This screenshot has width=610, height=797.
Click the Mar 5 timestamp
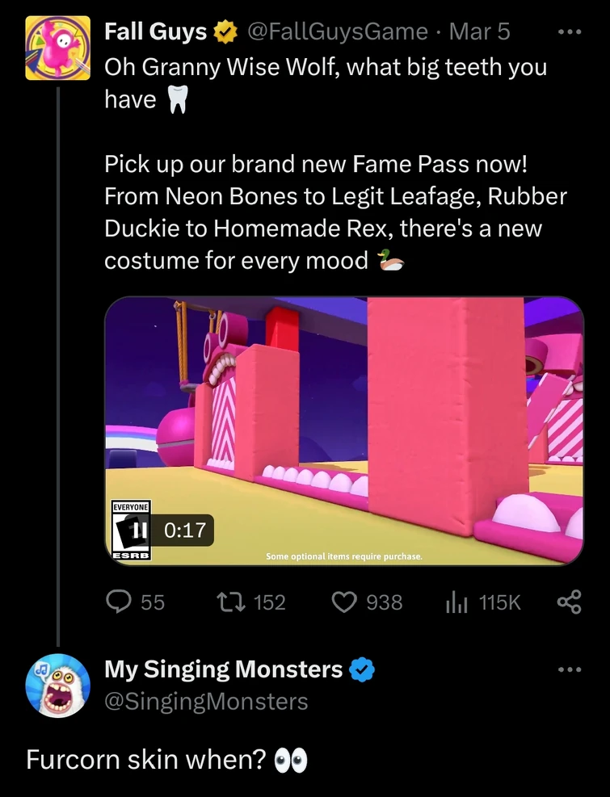pyautogui.click(x=480, y=32)
